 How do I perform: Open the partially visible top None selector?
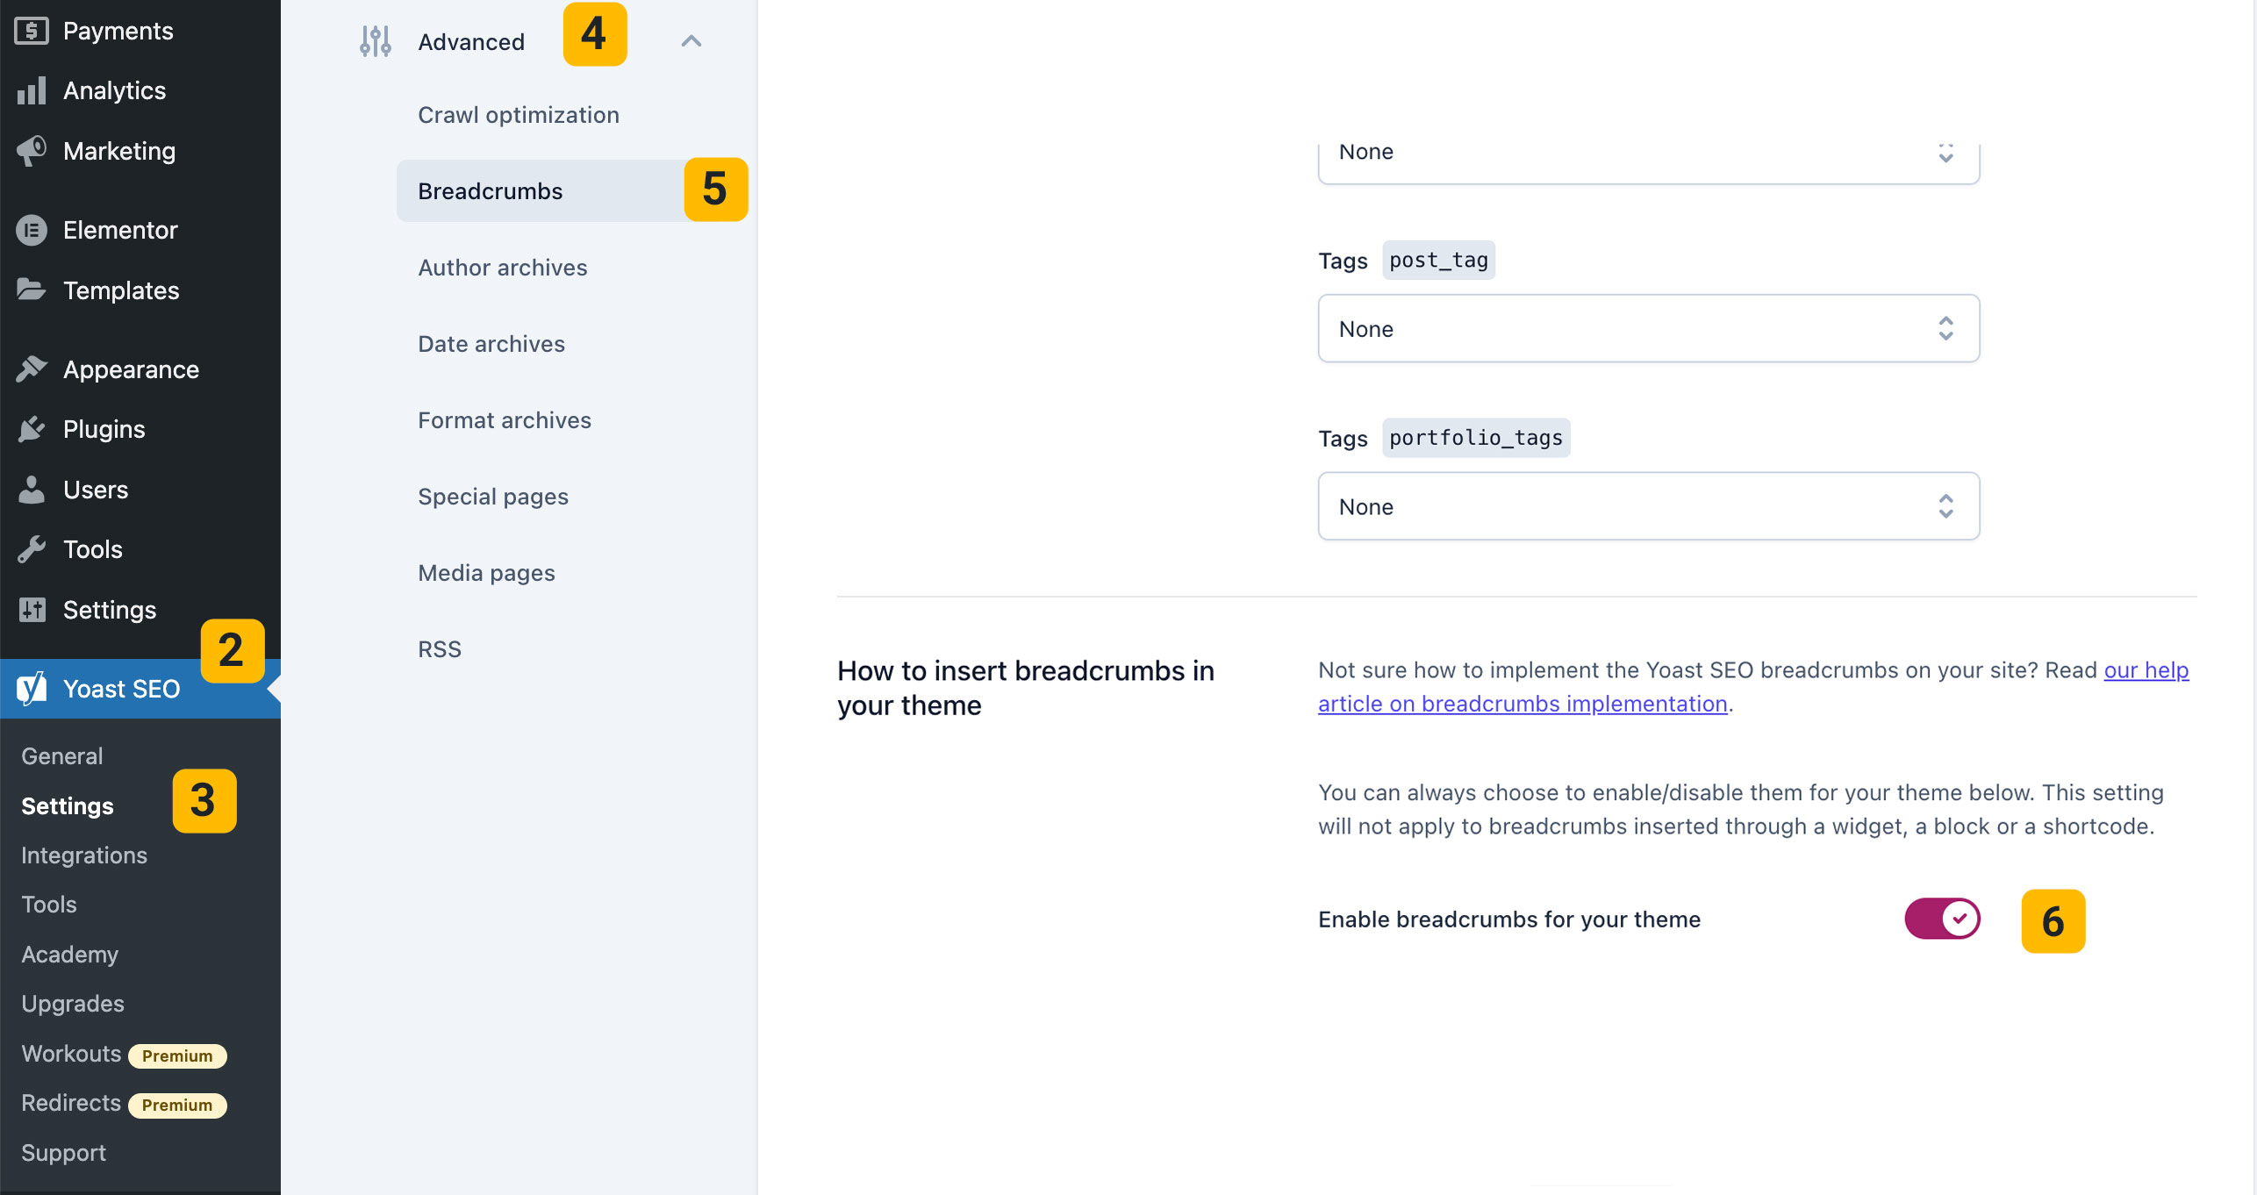click(1648, 158)
